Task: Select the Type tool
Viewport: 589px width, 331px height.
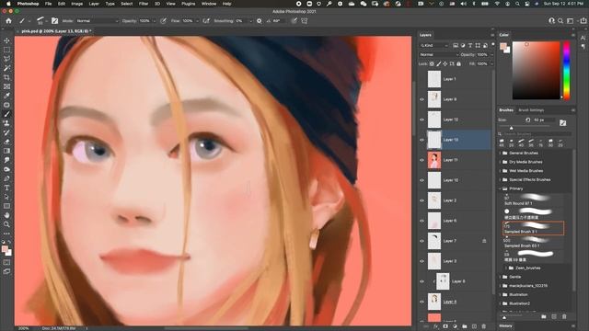Action: tap(6, 188)
